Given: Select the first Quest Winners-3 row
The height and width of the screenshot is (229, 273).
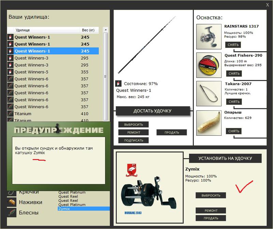Looking at the screenshot, I should 53,58.
